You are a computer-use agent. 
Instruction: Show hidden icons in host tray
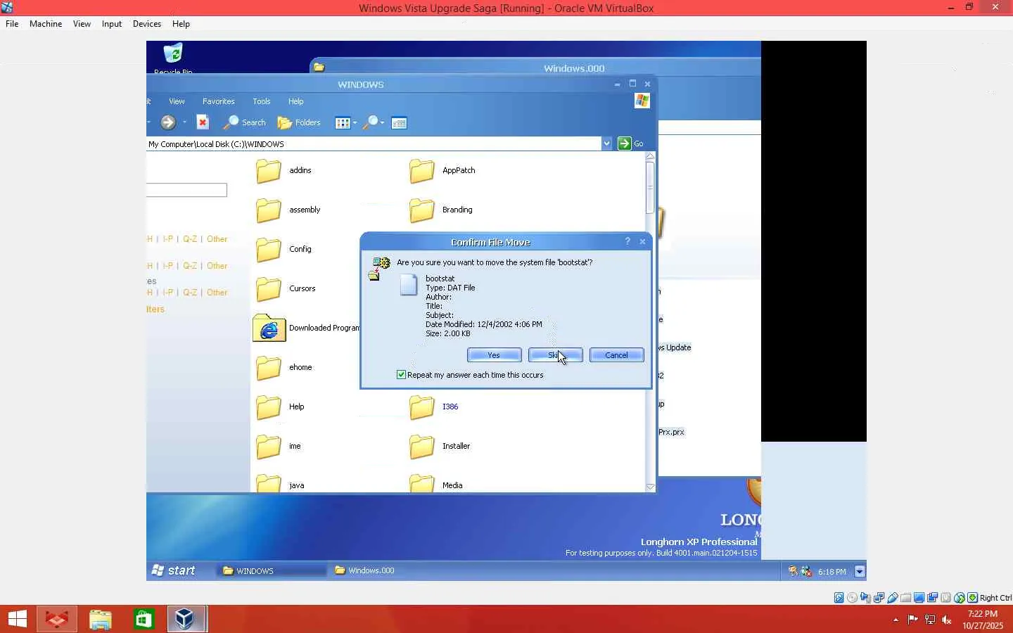[896, 620]
